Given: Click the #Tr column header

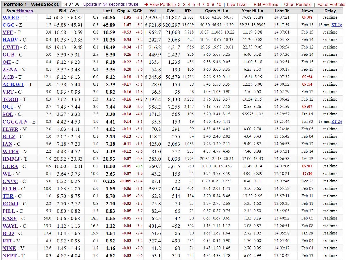Looking at the screenshot, I should [x=188, y=11].
